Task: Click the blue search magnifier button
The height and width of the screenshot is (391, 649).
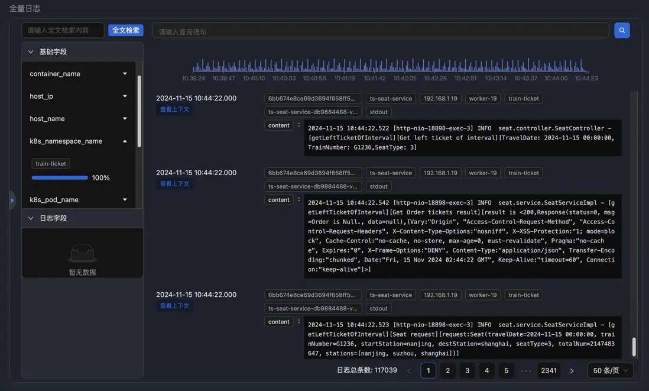Action: click(622, 30)
